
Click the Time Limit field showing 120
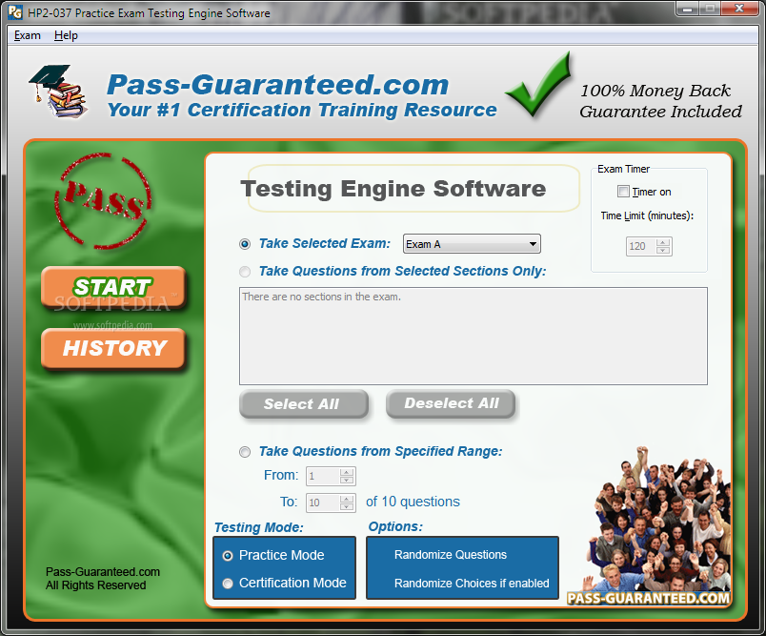click(x=641, y=246)
